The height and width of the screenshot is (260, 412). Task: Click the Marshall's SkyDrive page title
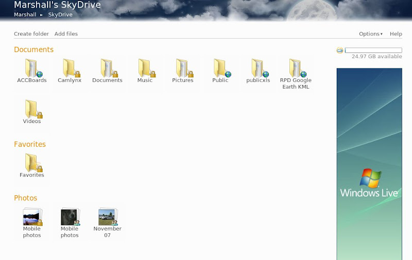point(57,5)
